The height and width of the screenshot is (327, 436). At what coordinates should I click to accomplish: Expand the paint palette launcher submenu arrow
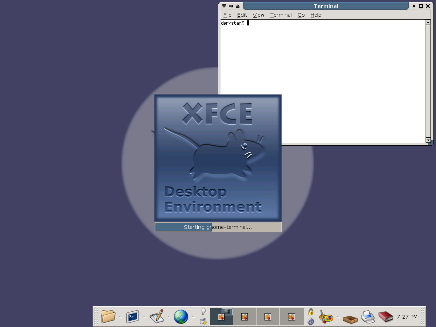(338, 317)
